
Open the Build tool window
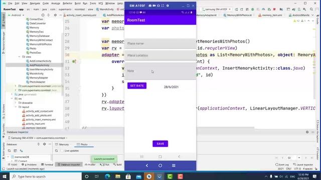(117, 164)
